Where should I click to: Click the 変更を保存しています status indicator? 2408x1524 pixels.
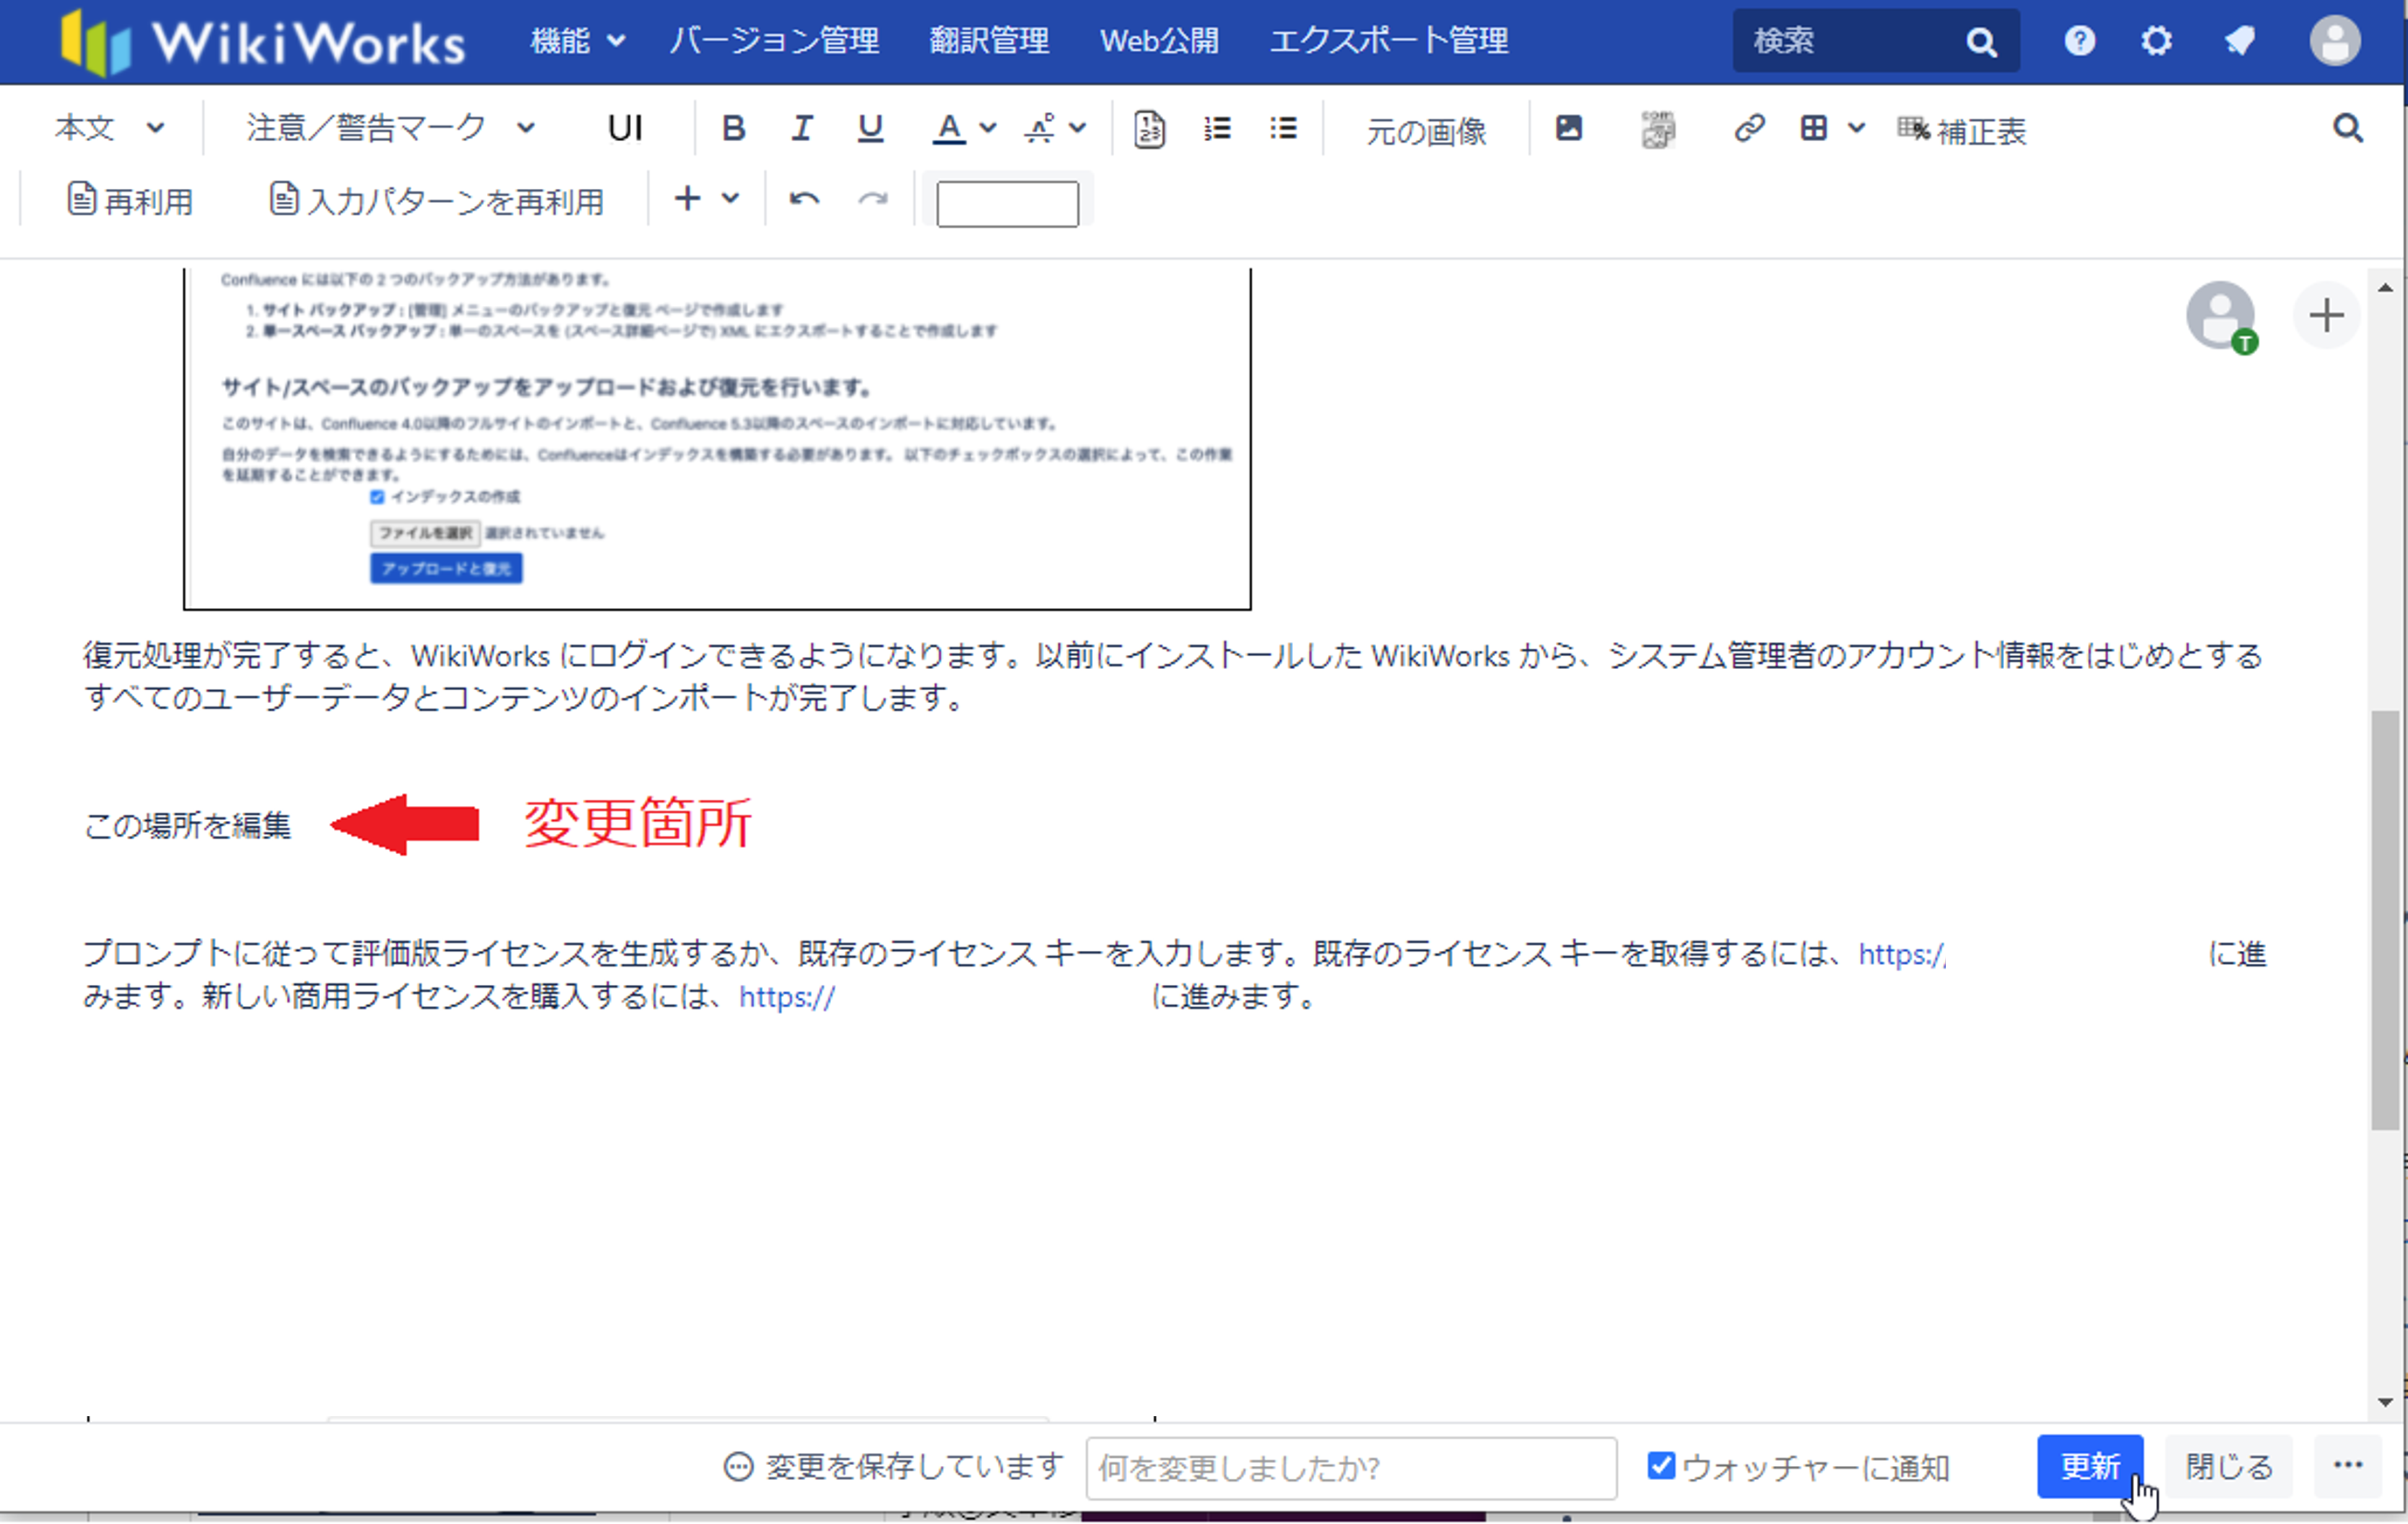893,1467
